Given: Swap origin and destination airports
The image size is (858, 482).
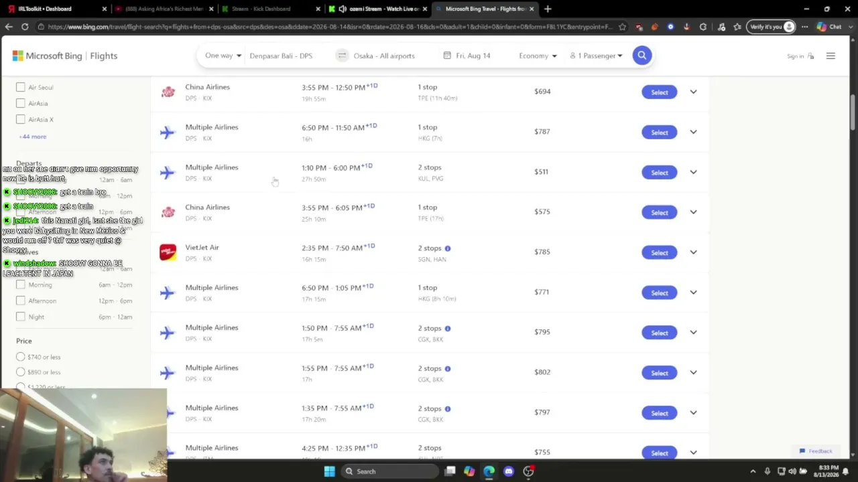Looking at the screenshot, I should pyautogui.click(x=342, y=56).
